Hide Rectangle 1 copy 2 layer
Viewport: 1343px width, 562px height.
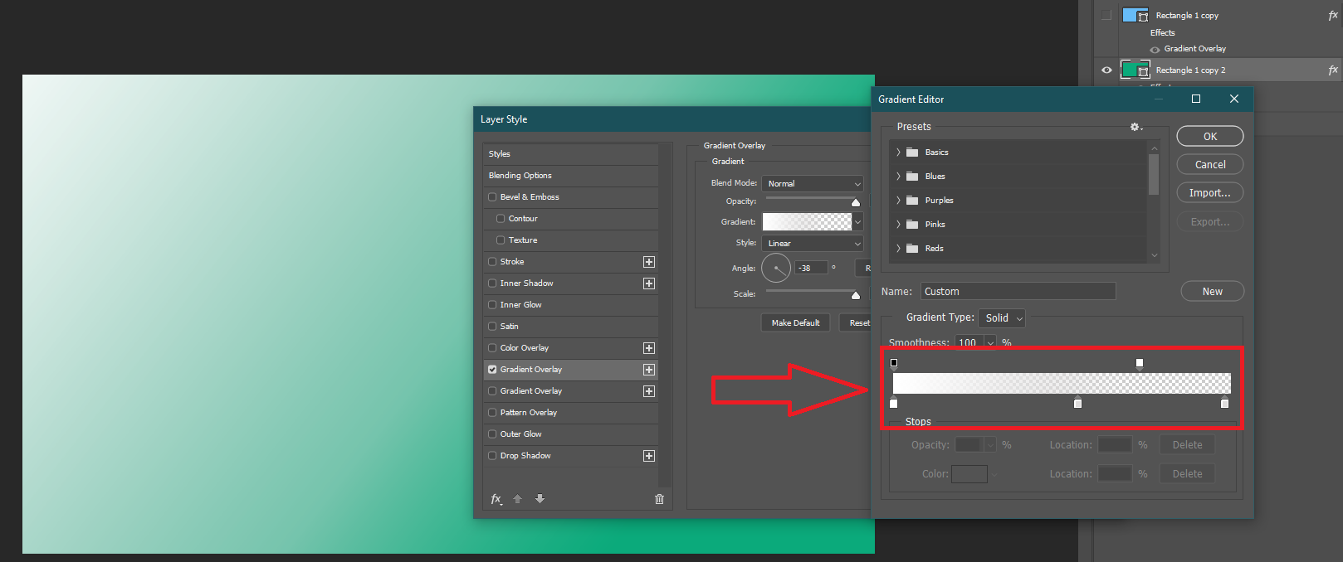coord(1106,70)
